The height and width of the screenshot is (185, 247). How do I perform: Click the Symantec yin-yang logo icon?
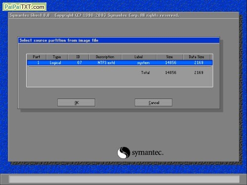coord(123,152)
